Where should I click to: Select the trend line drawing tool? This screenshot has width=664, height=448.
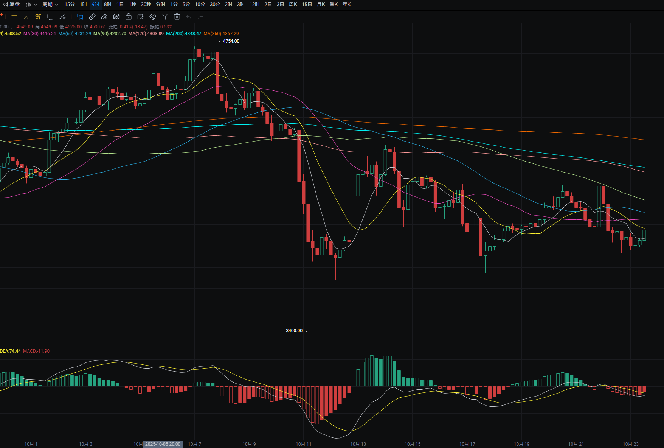pyautogui.click(x=63, y=17)
